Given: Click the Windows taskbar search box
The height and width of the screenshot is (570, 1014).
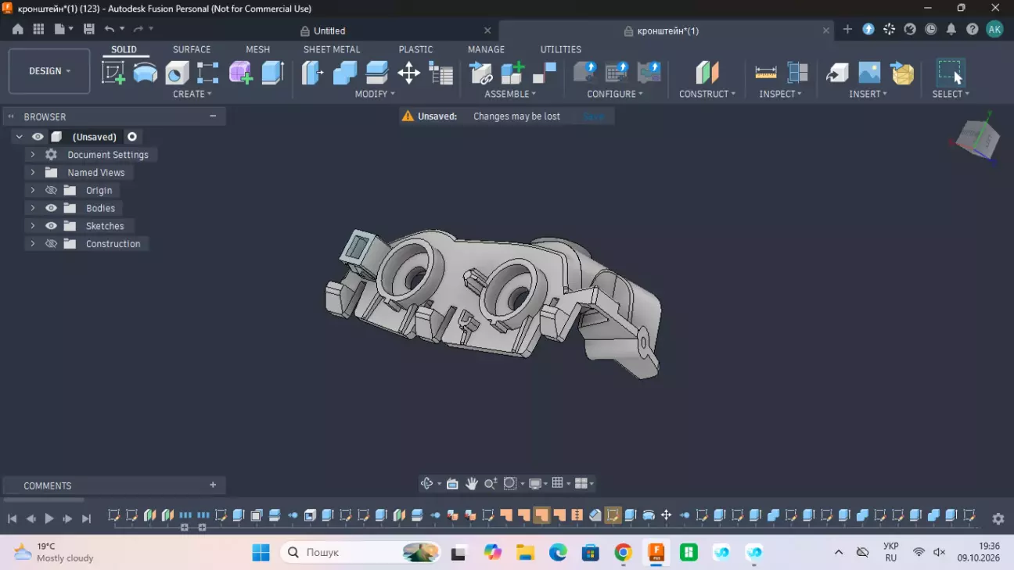Looking at the screenshot, I should tap(361, 553).
